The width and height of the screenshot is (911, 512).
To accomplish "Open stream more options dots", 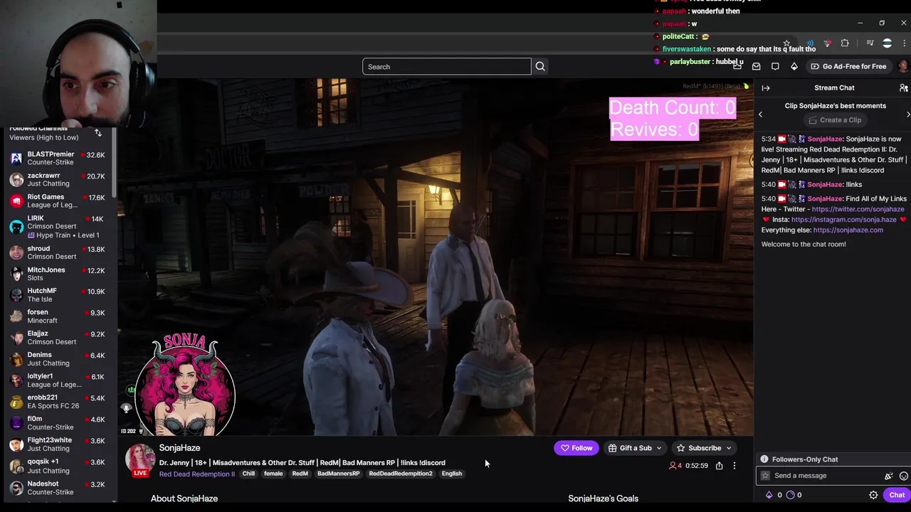I will click(734, 466).
